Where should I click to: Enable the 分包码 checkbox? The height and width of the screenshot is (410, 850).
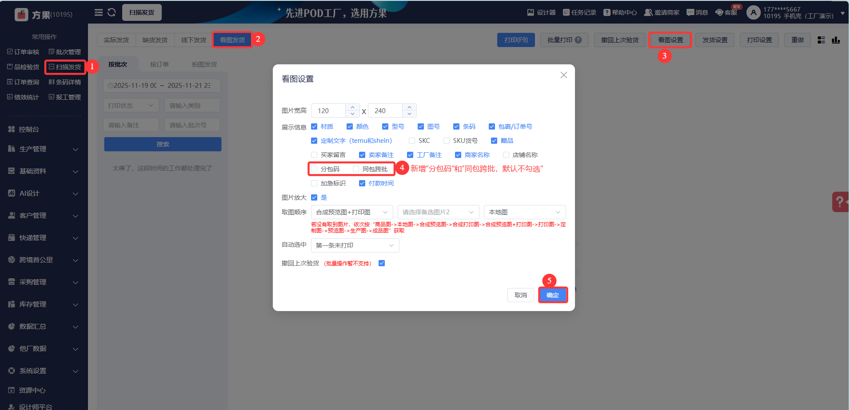pos(315,169)
